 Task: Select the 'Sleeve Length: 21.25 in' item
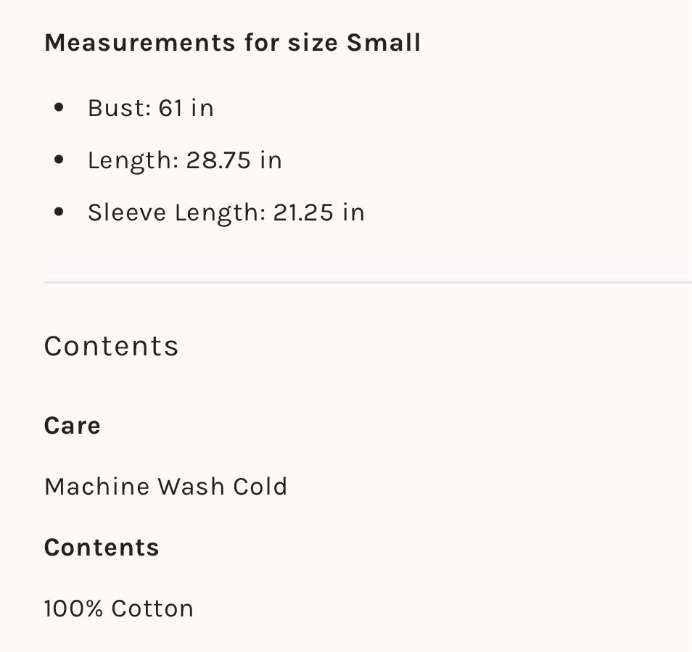tap(226, 212)
